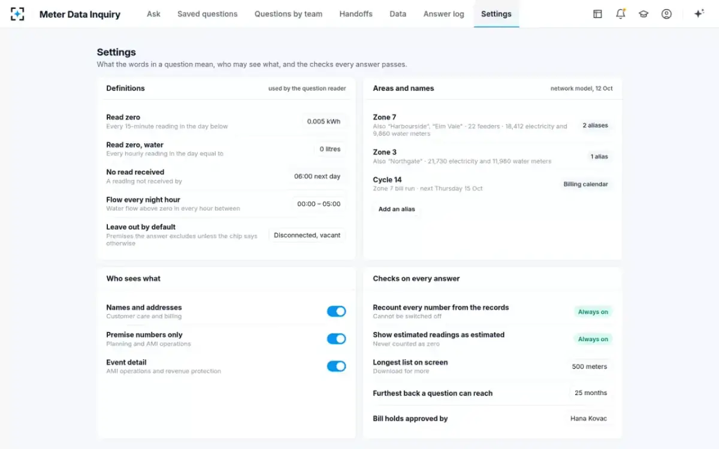This screenshot has width=719, height=449.
Task: Click the Zone 3 area name
Action: [x=385, y=152]
